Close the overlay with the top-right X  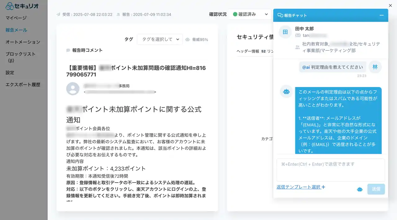[390, 5]
